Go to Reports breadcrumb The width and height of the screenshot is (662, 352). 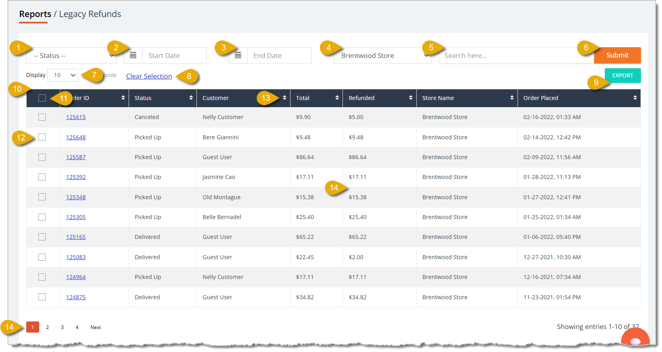[35, 14]
